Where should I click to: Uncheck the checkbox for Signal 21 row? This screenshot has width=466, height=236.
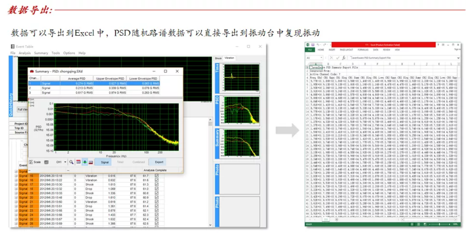[157, 202]
